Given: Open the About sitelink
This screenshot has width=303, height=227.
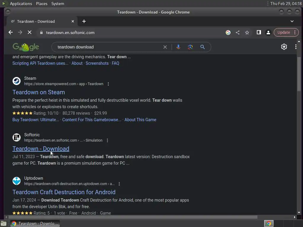Looking at the screenshot, I should pos(77,63).
